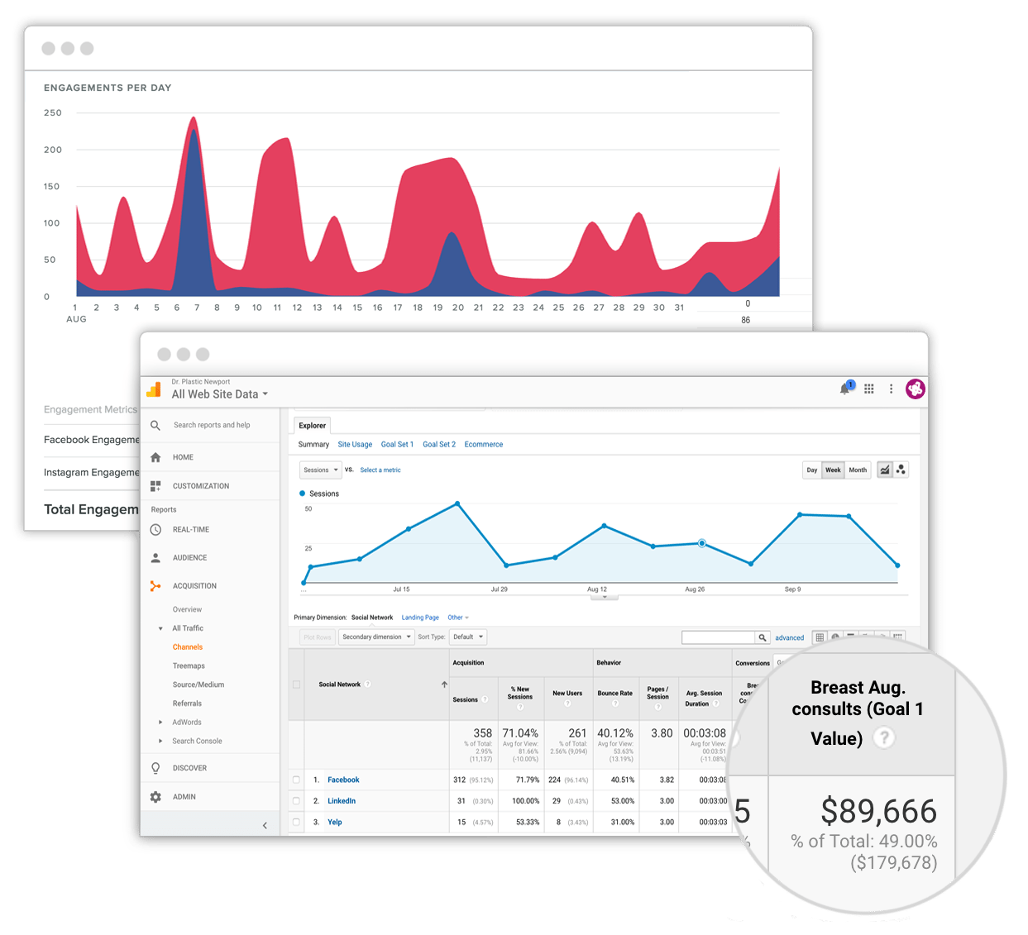1028x935 pixels.
Task: Open the Secondary dimension dropdown
Action: 376,637
